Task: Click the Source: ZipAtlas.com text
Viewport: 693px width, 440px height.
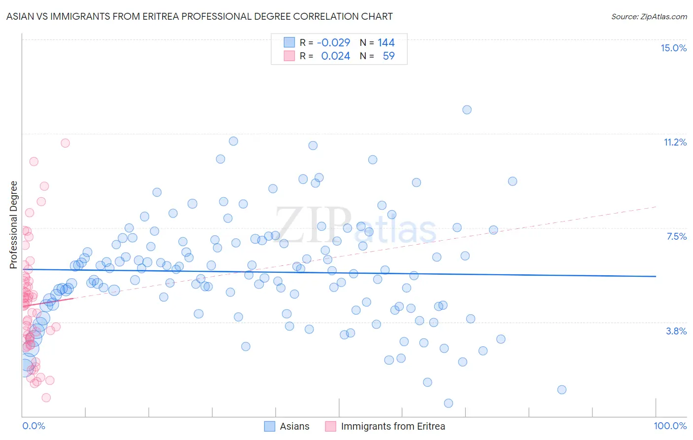Action: point(649,16)
